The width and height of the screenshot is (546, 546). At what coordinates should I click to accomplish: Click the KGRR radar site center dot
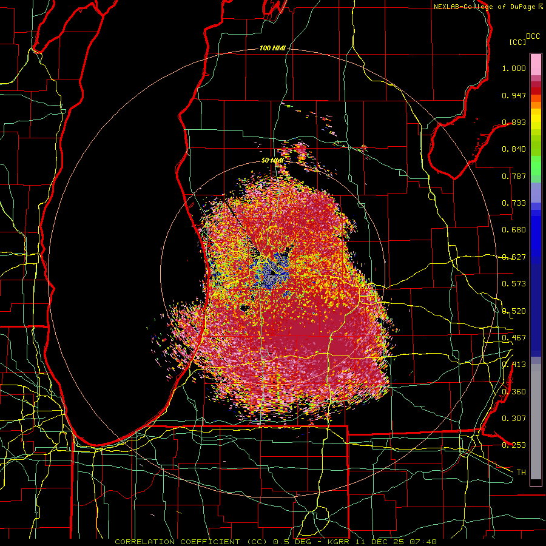click(272, 274)
